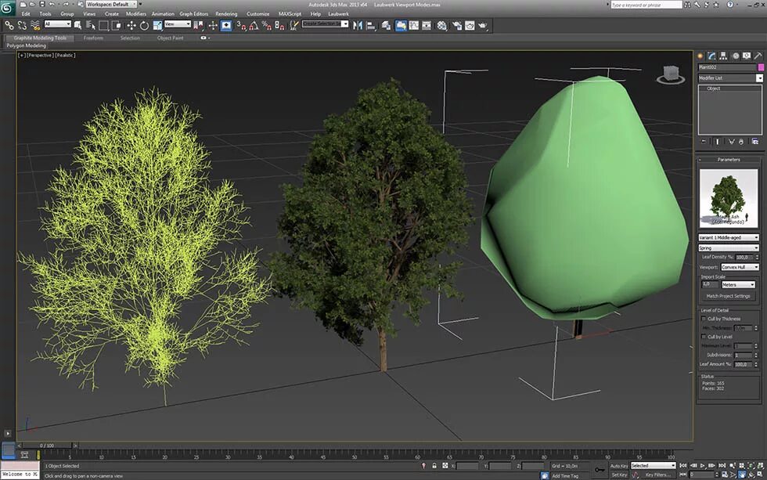This screenshot has width=767, height=480.
Task: Open the Spring season dropdown
Action: [x=729, y=247]
